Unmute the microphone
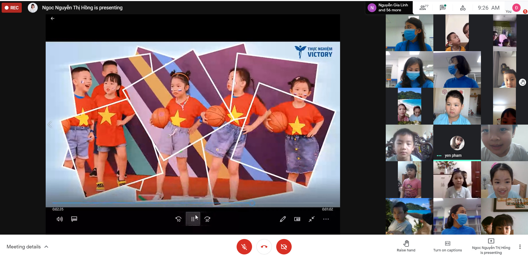528x258 pixels. coord(244,247)
